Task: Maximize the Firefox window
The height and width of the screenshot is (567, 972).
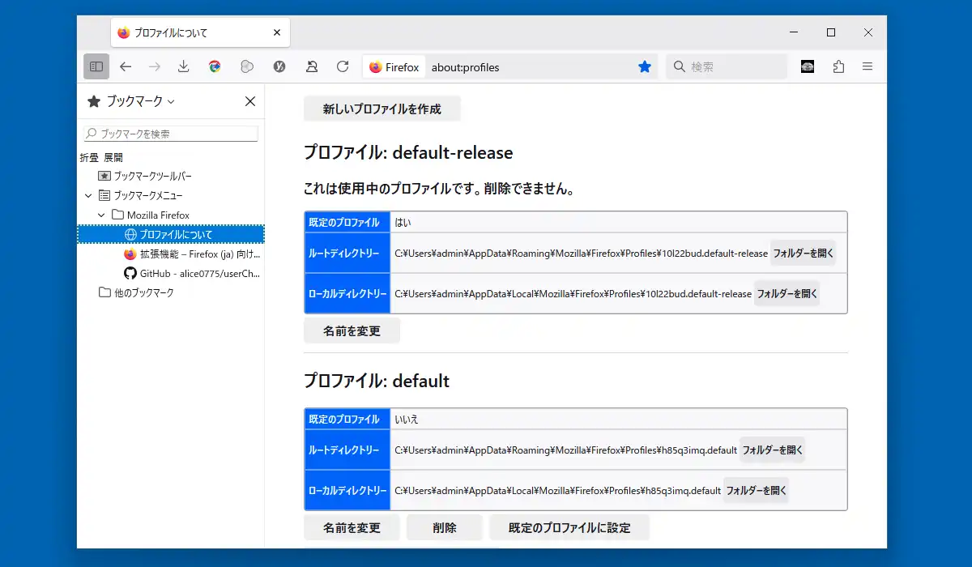Action: click(831, 32)
